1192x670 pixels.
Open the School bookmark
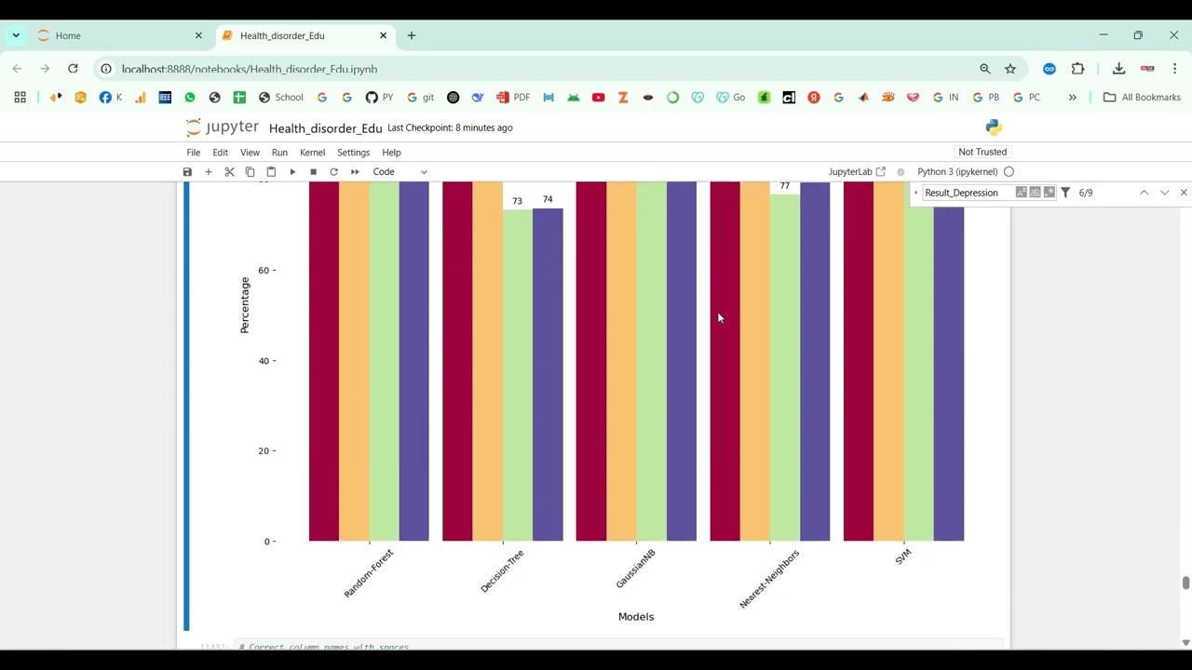tap(281, 97)
